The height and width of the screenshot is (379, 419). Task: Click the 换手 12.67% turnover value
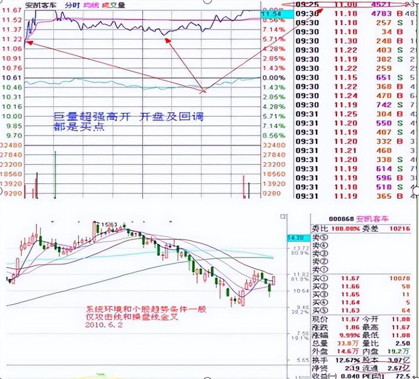click(x=347, y=361)
